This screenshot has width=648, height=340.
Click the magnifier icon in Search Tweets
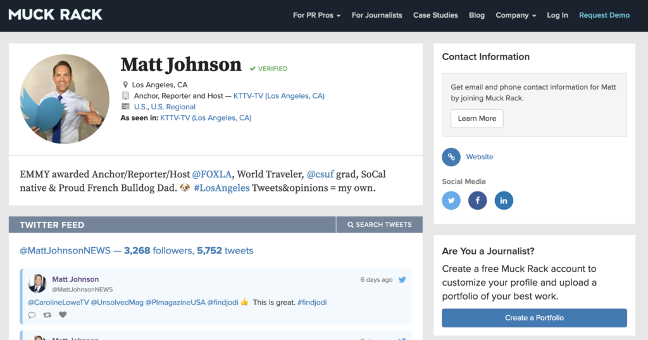(351, 225)
